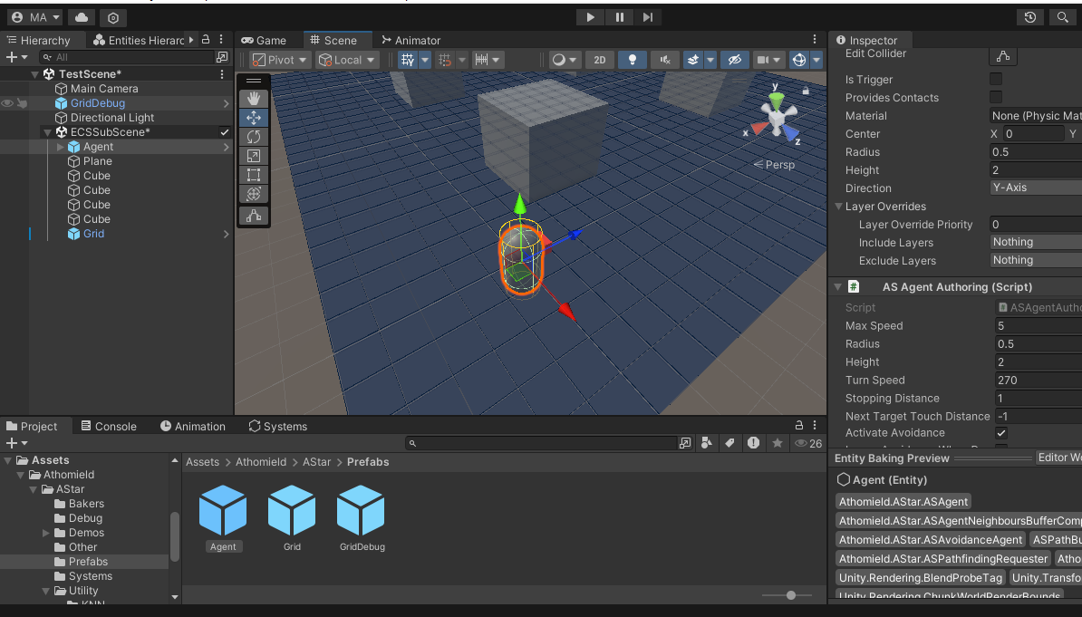1082x617 pixels.
Task: Open the Undo History icon
Action: 1030,17
